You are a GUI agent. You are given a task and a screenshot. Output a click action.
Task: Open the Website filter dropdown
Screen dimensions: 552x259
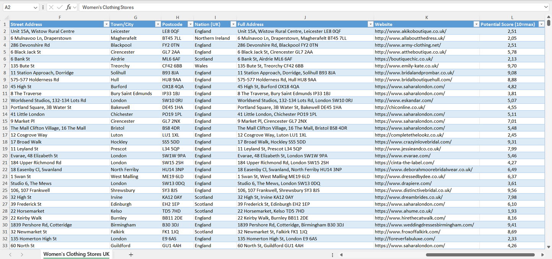(476, 24)
